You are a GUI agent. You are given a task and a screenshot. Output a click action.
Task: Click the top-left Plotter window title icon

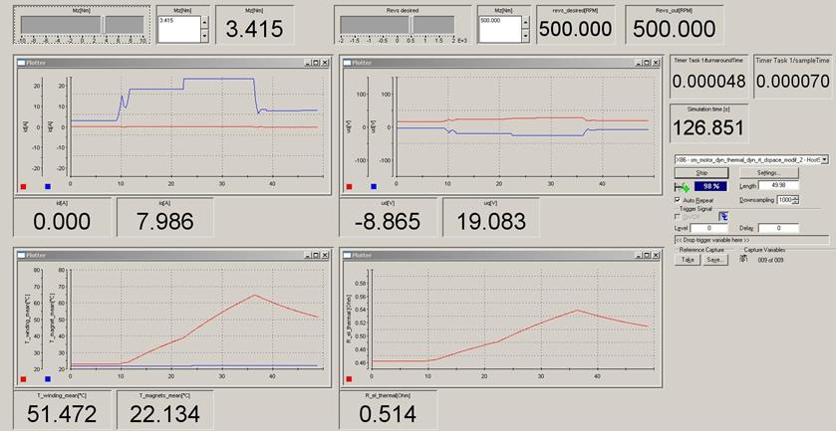(x=21, y=62)
